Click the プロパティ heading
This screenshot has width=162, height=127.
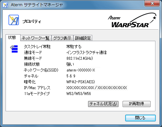pyautogui.click(x=32, y=22)
